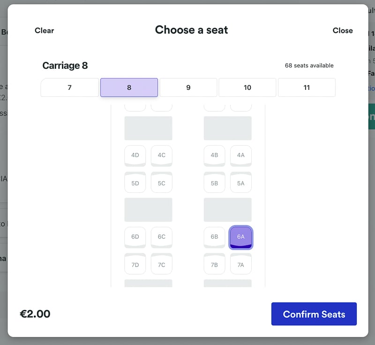Screen dimensions: 375x345
Task: Choose seat 7B
Action: (214, 264)
